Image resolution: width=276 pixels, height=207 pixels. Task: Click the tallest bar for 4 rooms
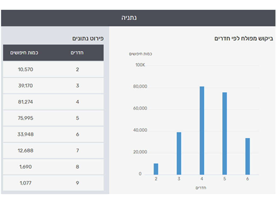click(x=202, y=130)
